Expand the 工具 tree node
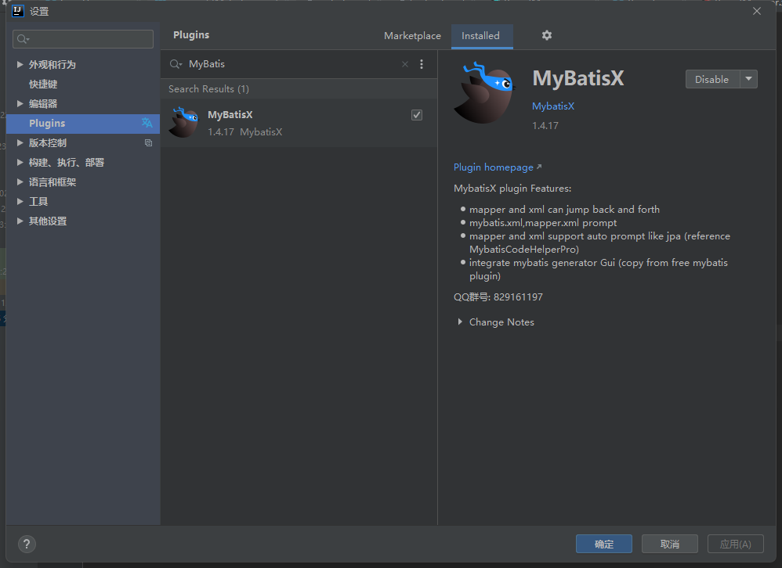The height and width of the screenshot is (568, 782). pyautogui.click(x=20, y=201)
